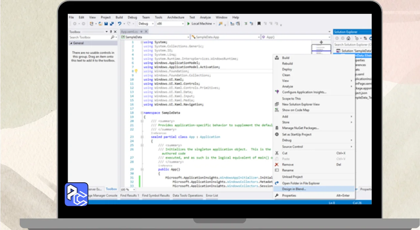Collapse the using directives region on line 1
The image size is (420, 230).
point(142,42)
